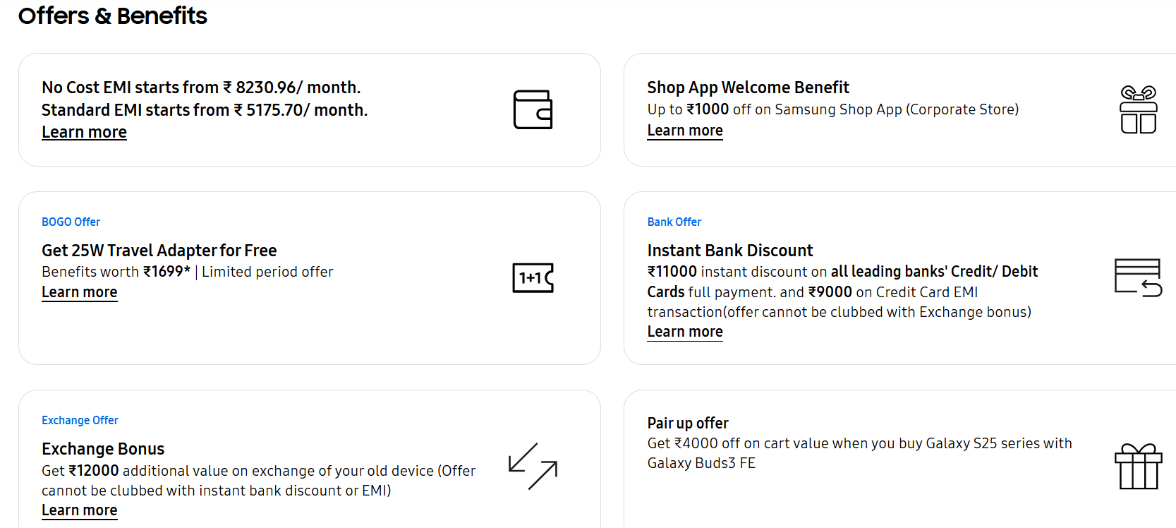Open Learn more for Shop App Welcome Benefit
The width and height of the screenshot is (1176, 528).
(x=684, y=131)
